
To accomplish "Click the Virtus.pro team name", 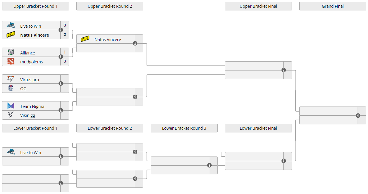I will [29, 80].
